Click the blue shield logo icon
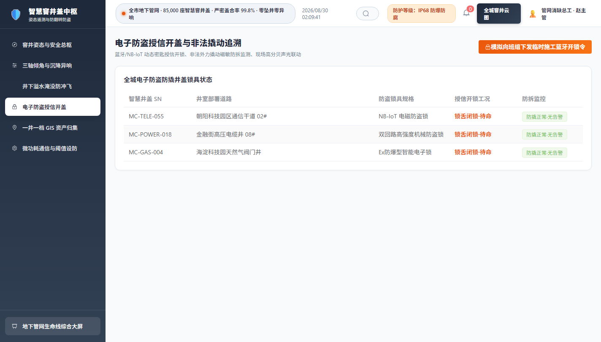Screen dimensions: 601x342 pyautogui.click(x=16, y=15)
